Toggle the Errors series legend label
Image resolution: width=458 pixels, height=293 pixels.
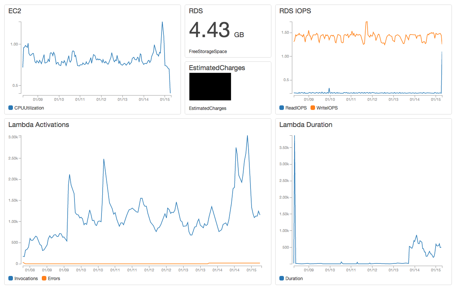(x=54, y=279)
